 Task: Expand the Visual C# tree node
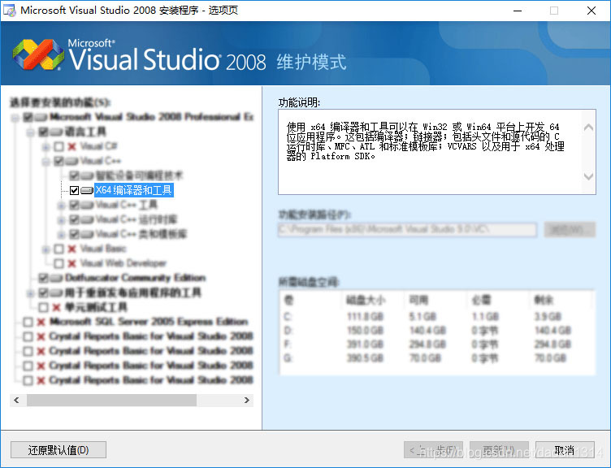[x=46, y=146]
